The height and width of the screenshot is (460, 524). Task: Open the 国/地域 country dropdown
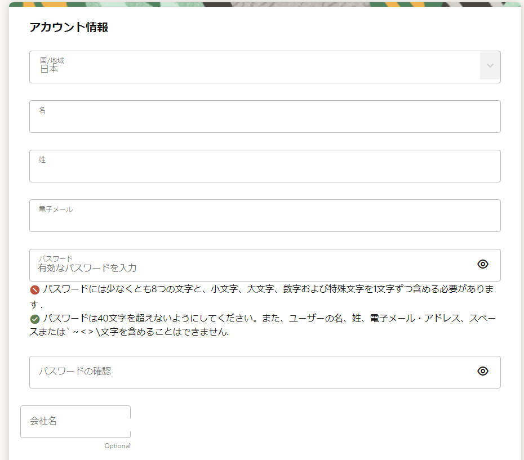coord(265,67)
